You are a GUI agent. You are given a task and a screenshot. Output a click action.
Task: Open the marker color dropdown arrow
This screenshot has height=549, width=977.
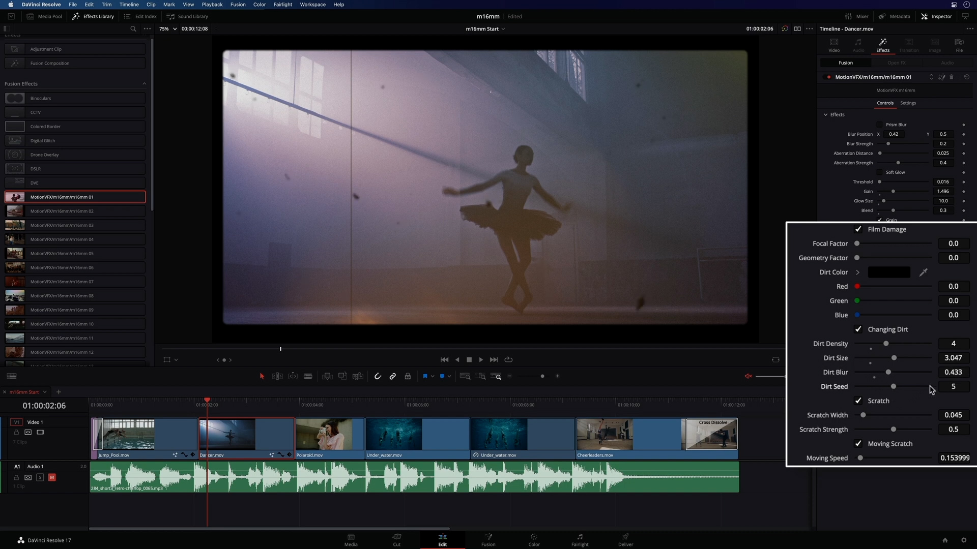[449, 376]
